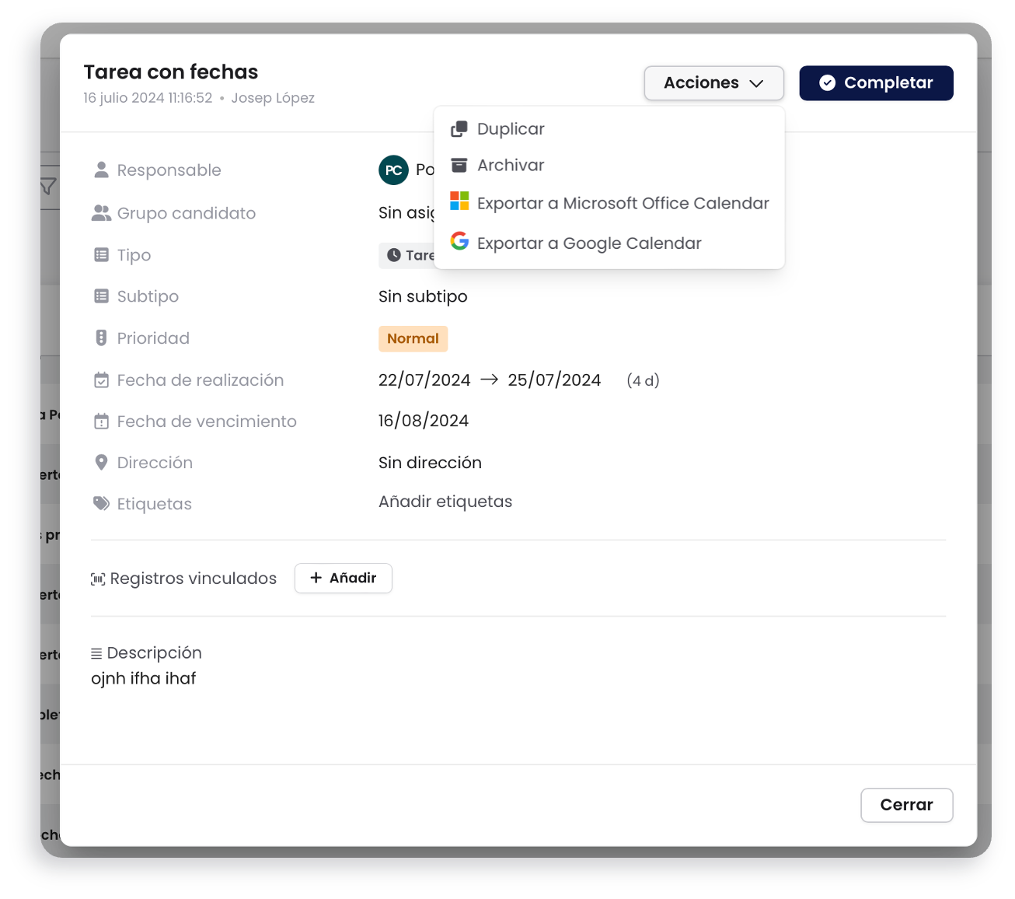The height and width of the screenshot is (899, 1015).
Task: Click the Descripción heading
Action: point(154,653)
